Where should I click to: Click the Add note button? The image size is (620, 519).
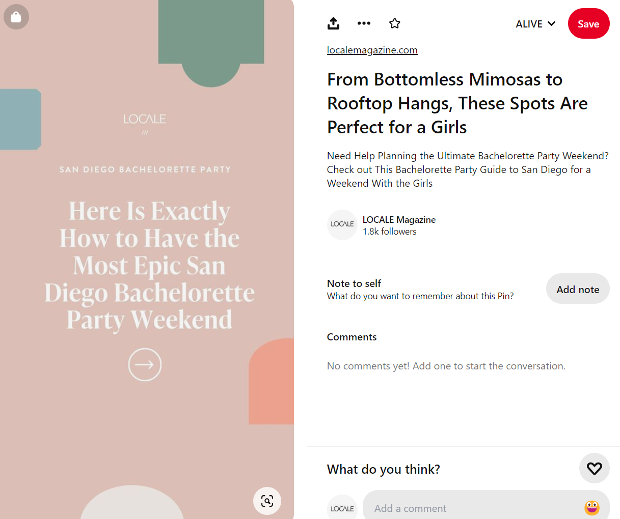coord(577,289)
